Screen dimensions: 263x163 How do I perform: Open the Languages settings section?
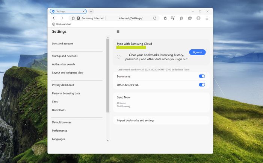pos(59,139)
